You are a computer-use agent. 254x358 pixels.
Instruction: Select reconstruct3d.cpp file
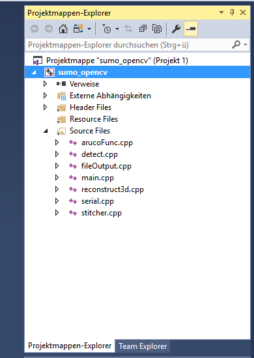click(x=113, y=189)
